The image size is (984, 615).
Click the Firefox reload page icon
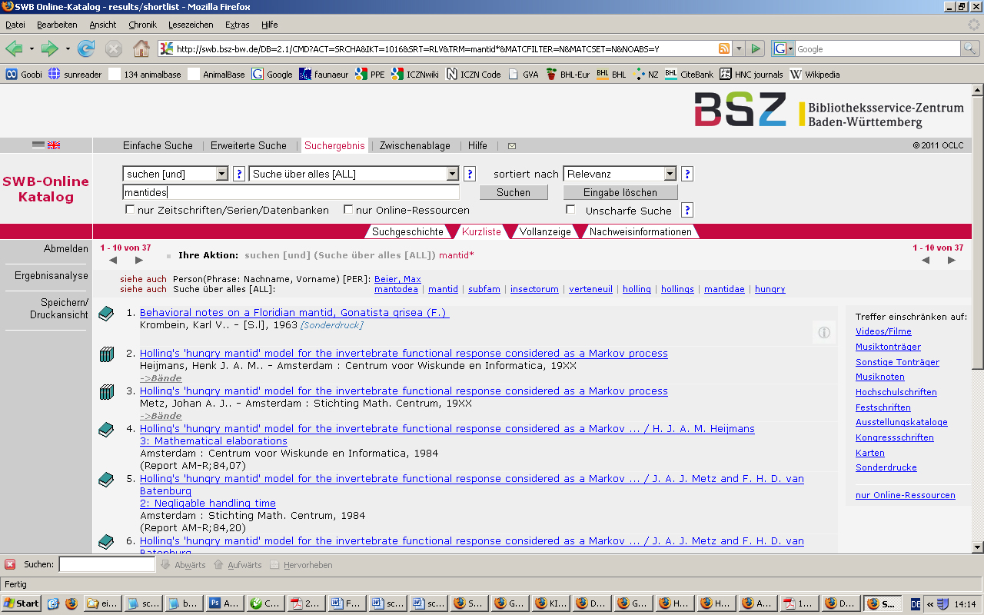[x=86, y=49]
